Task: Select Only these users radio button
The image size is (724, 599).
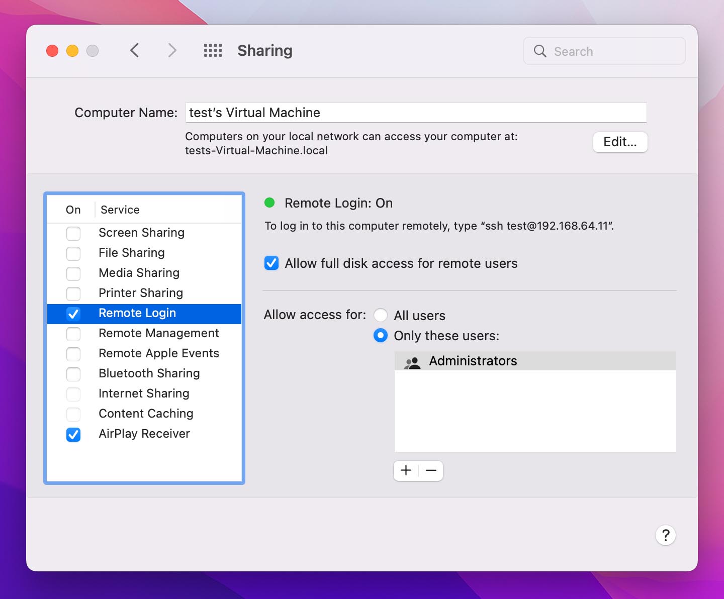Action: [381, 335]
